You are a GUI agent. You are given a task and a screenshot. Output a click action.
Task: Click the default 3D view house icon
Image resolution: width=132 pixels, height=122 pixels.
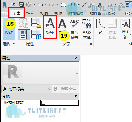(109, 5)
